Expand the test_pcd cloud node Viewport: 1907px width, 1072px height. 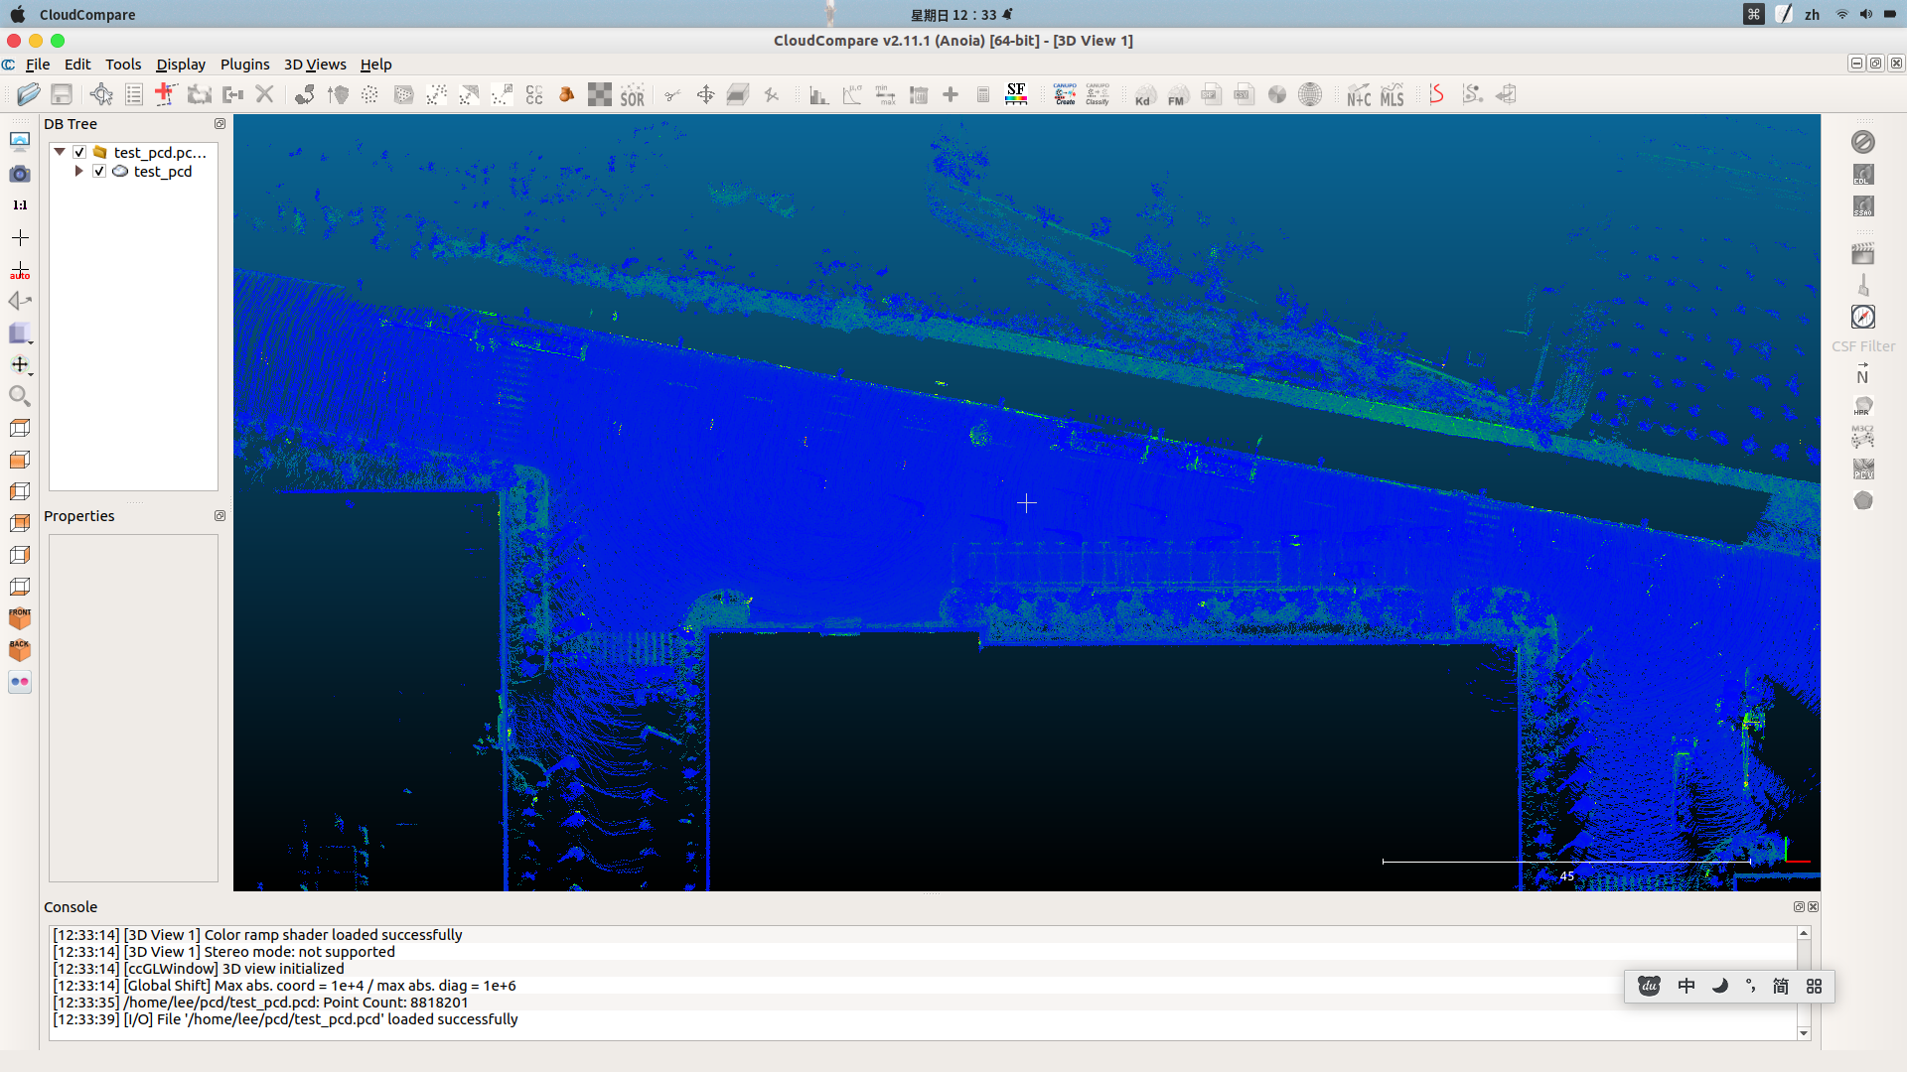(79, 171)
